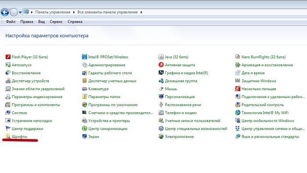Open Телефон и модем link
307x173 pixels.
[x=181, y=113]
